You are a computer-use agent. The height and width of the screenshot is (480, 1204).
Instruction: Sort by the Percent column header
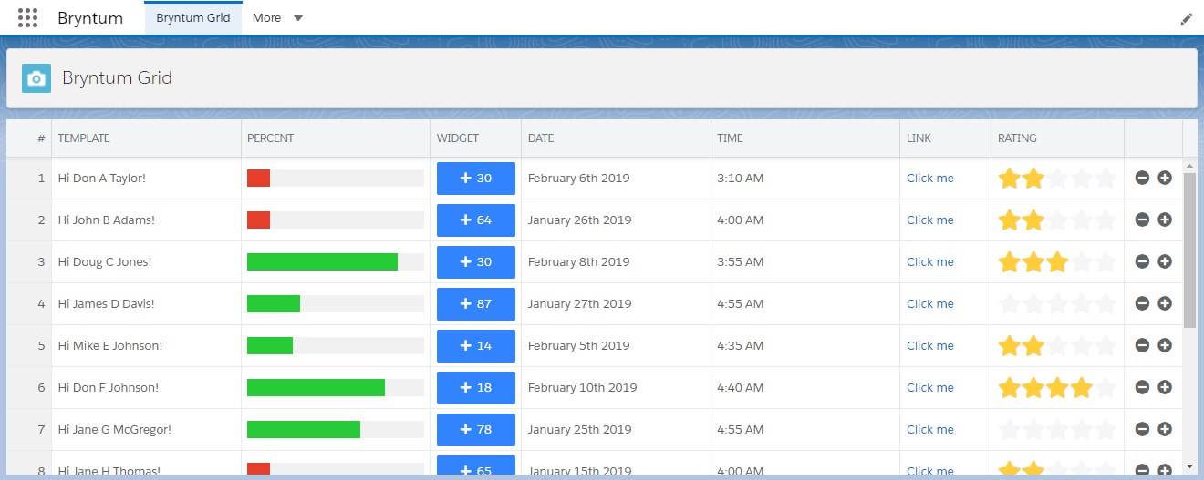coord(336,138)
